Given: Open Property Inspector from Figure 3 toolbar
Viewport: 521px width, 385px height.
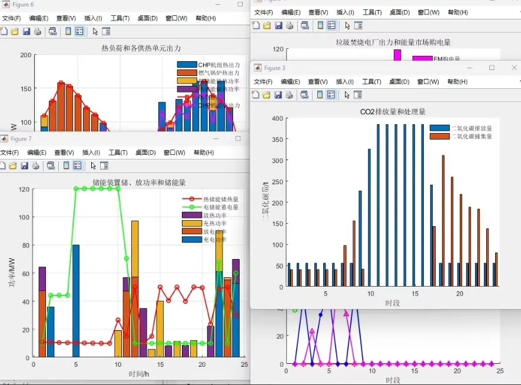Looking at the screenshot, I should [358, 95].
